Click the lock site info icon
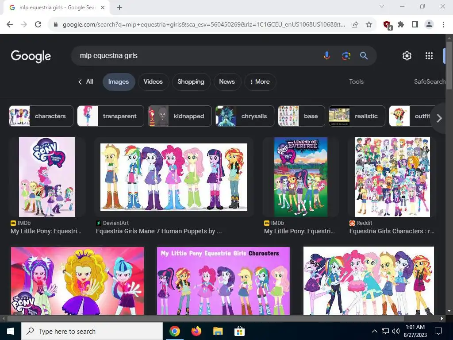453x340 pixels. tap(56, 25)
